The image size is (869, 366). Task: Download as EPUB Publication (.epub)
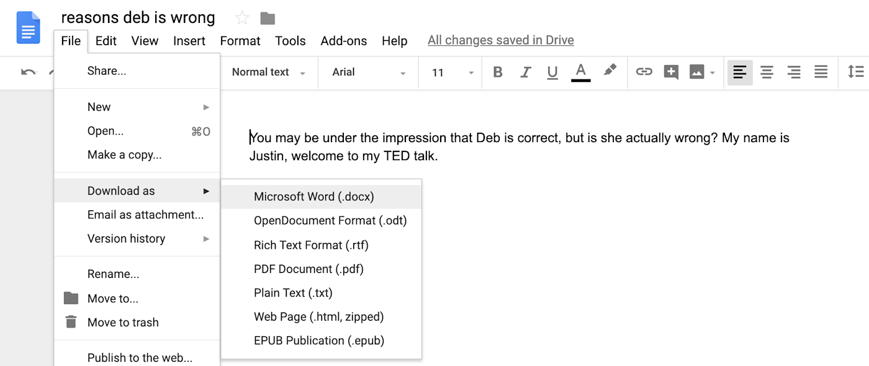pyautogui.click(x=322, y=341)
